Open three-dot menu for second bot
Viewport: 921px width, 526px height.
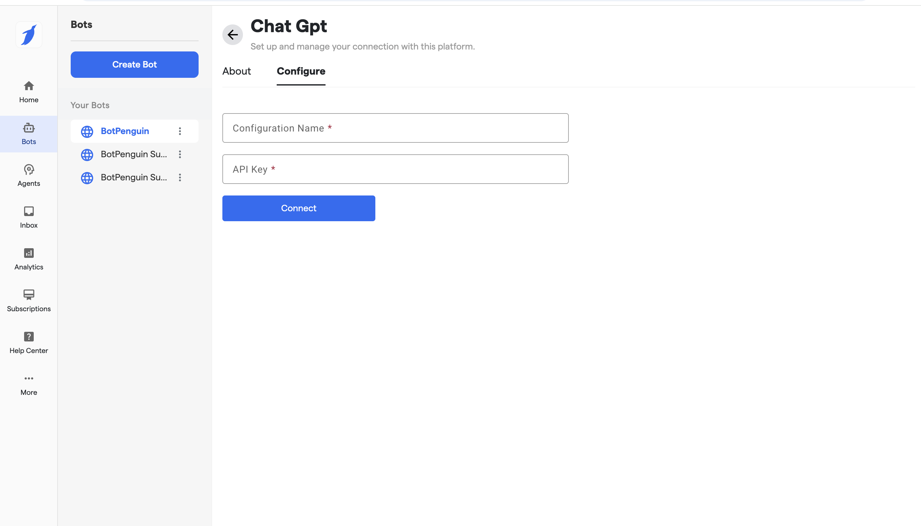(180, 154)
